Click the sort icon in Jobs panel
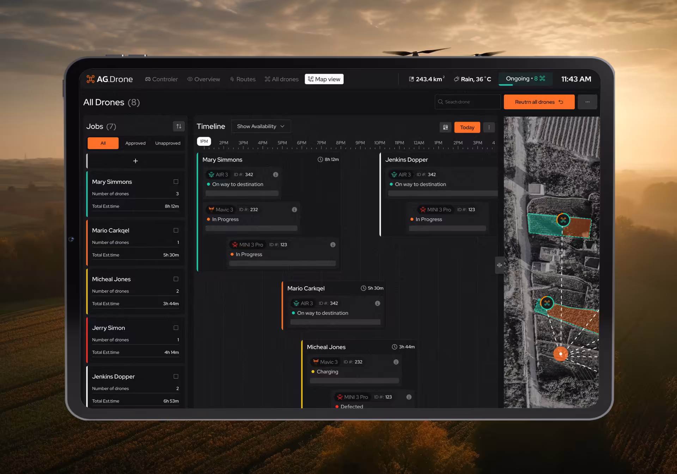677x474 pixels. 179,126
